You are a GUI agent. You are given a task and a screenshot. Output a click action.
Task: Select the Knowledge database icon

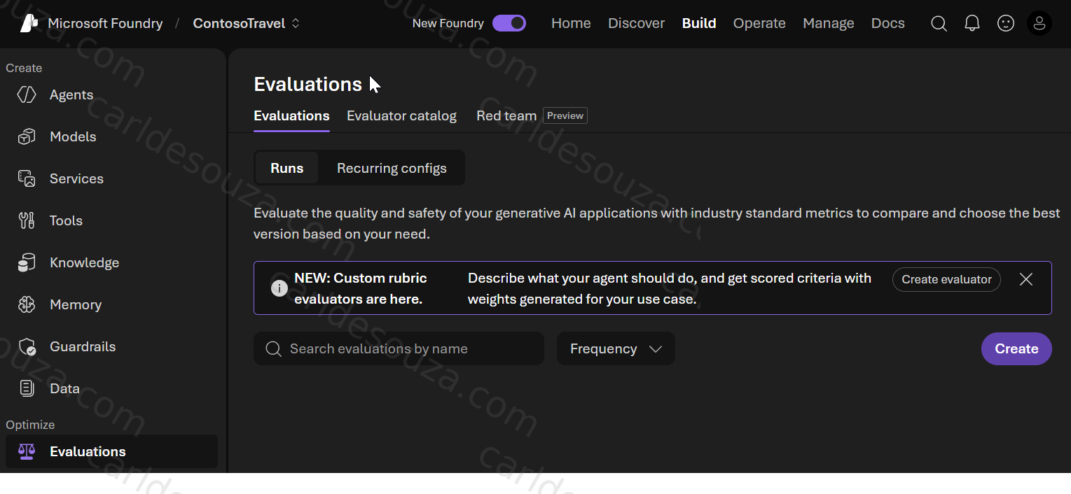tap(27, 262)
